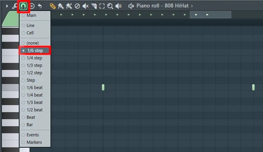Image resolution: width=263 pixels, height=152 pixels.
Task: Select the Delete tool
Action: 77,6
